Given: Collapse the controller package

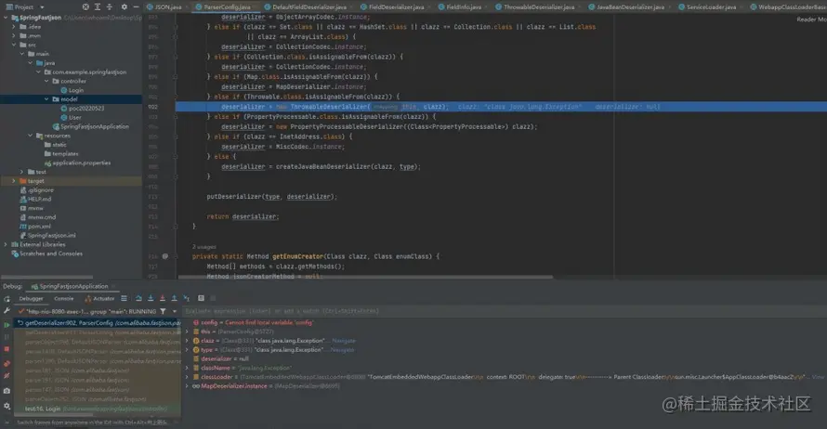Looking at the screenshot, I should [x=46, y=81].
